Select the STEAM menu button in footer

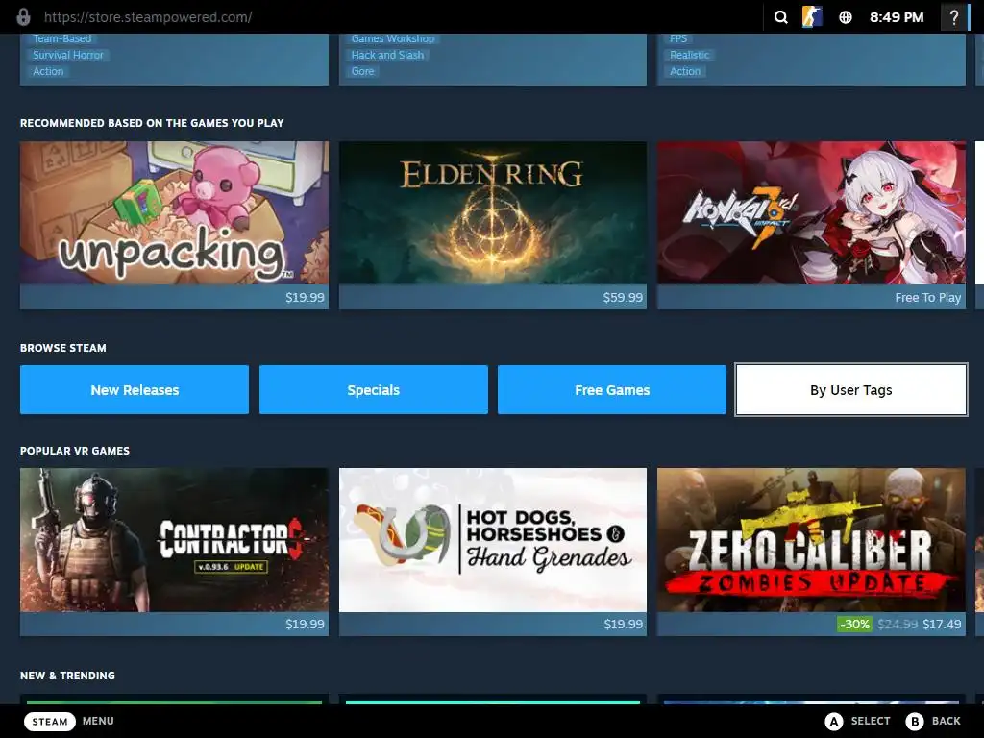coord(50,721)
